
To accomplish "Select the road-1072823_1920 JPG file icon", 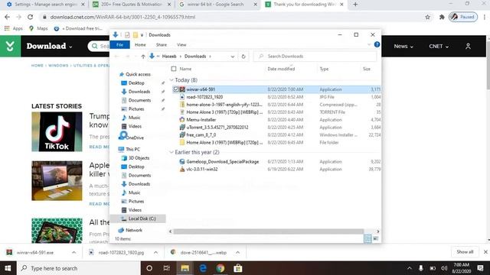I will [x=182, y=97].
